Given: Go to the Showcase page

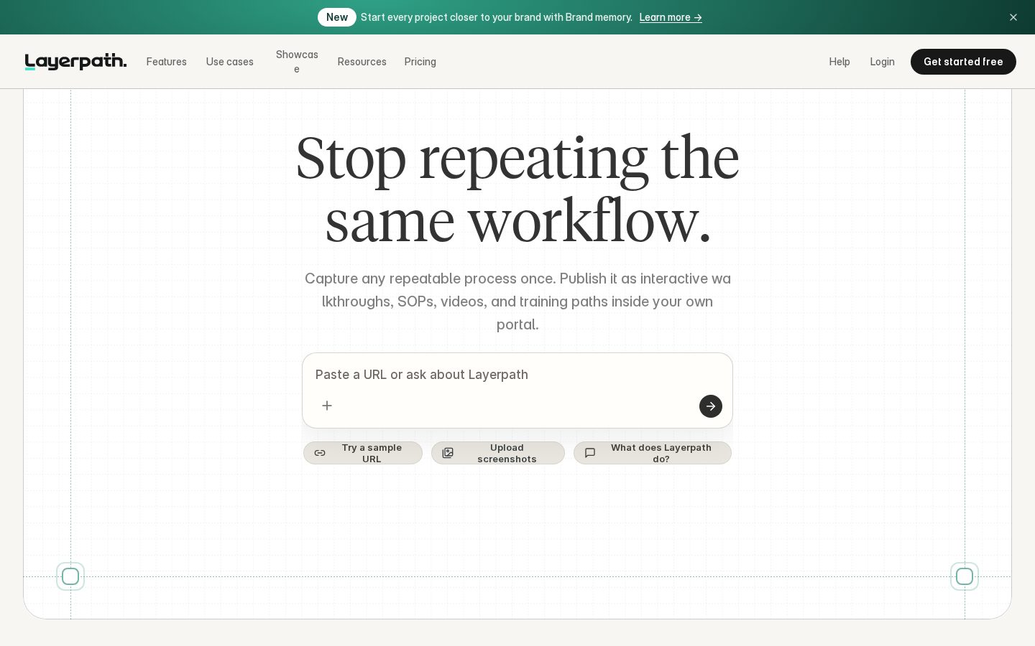Looking at the screenshot, I should [x=297, y=62].
